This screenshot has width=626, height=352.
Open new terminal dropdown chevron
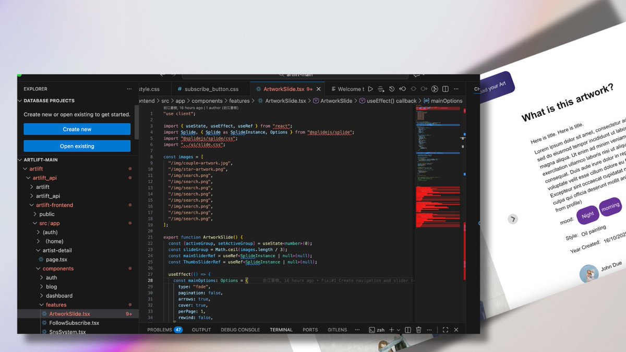click(398, 330)
